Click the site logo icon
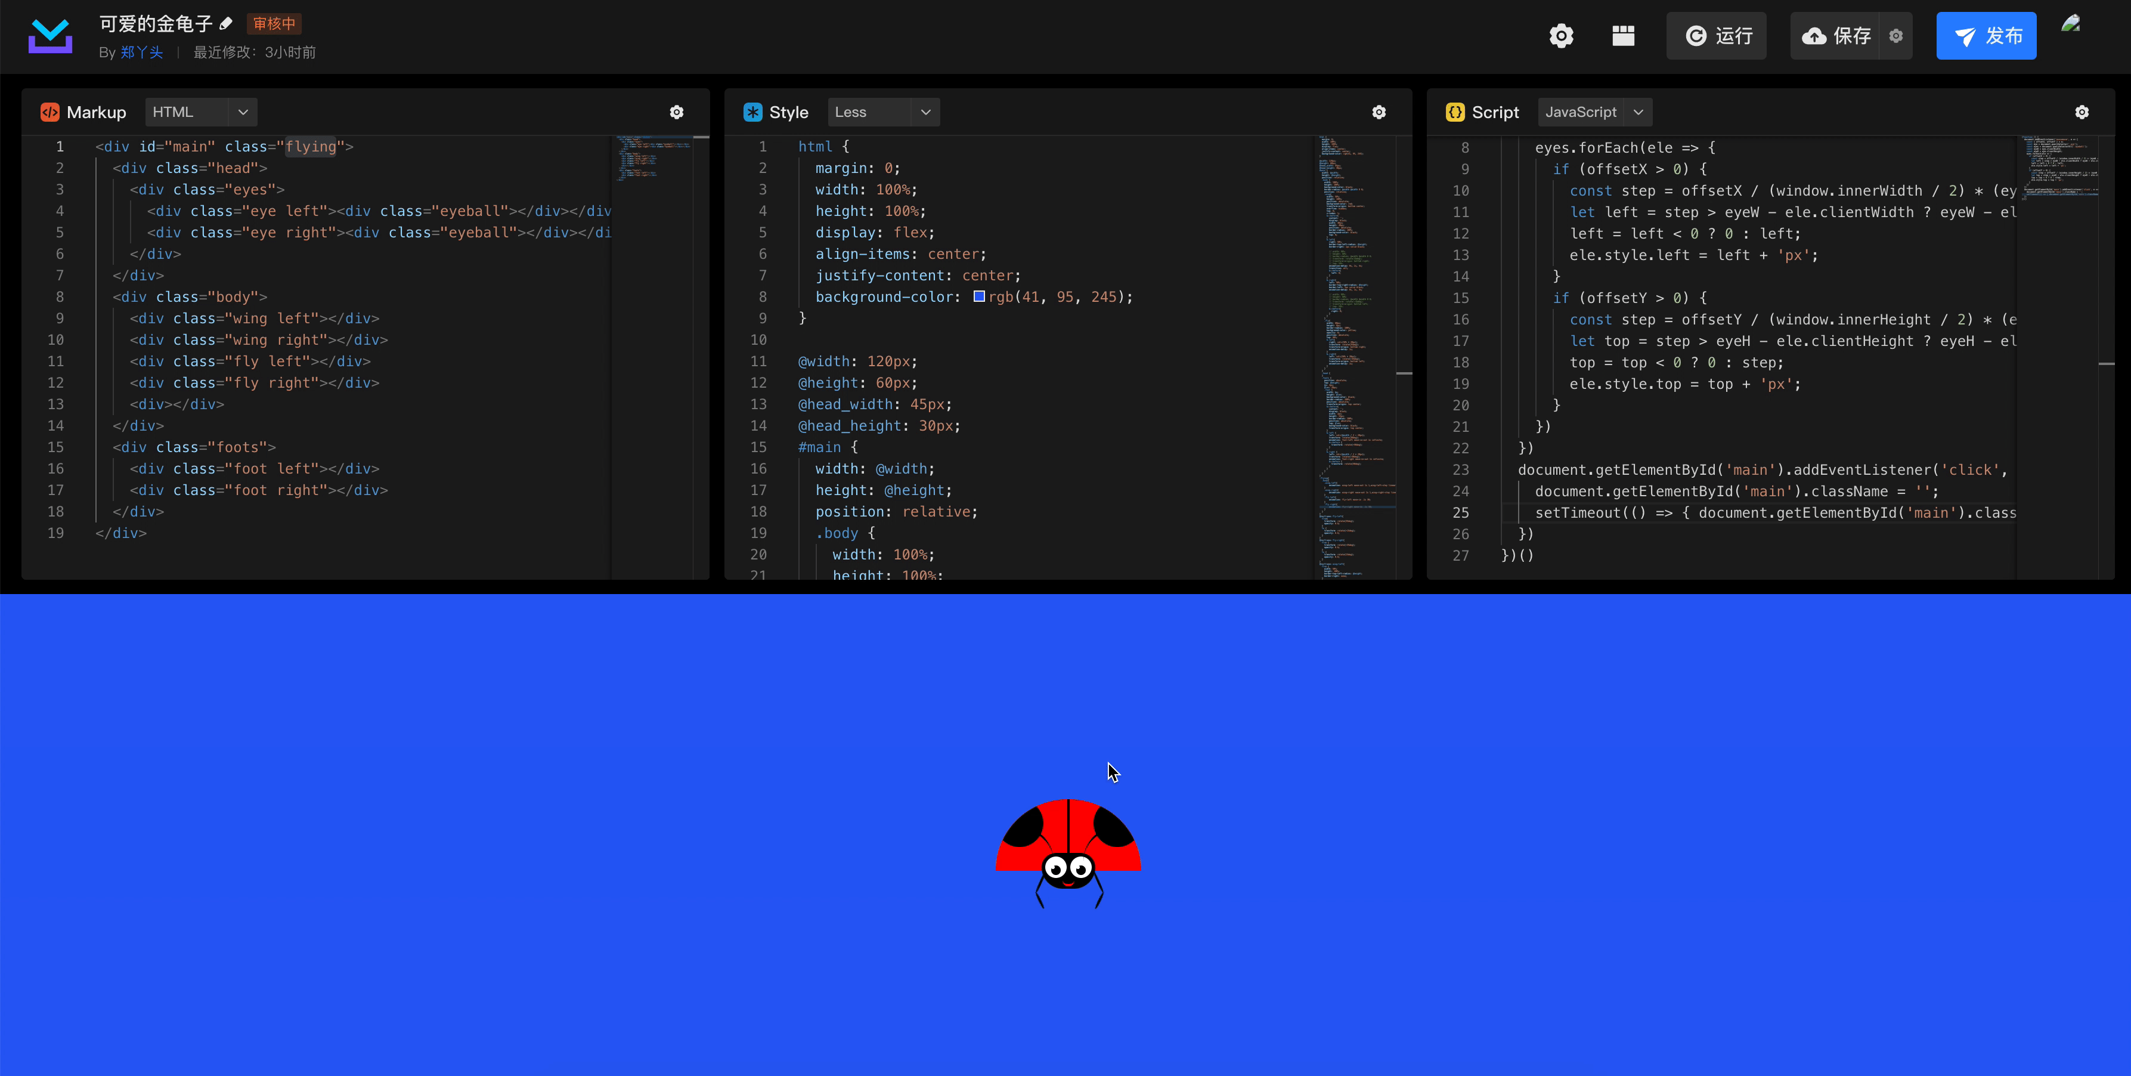This screenshot has width=2131, height=1076. point(51,36)
